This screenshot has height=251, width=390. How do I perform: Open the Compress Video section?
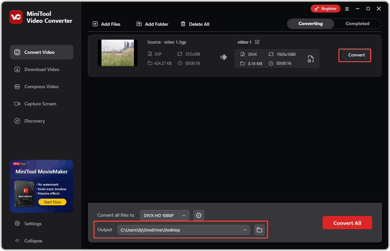(42, 87)
